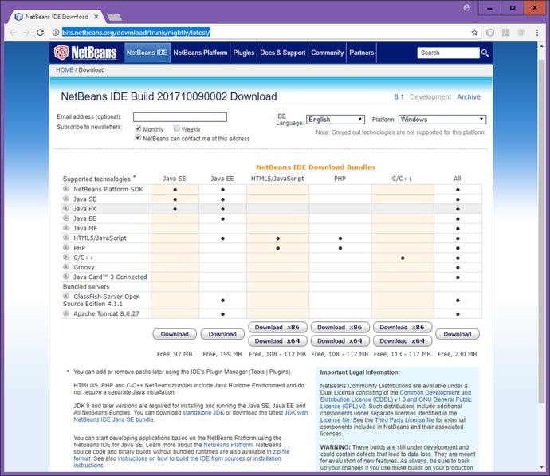Click the scrollbar down arrow
Image resolution: width=550 pixels, height=476 pixels.
541,467
